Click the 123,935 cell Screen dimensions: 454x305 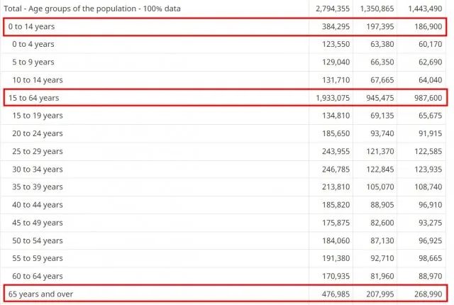coord(428,170)
